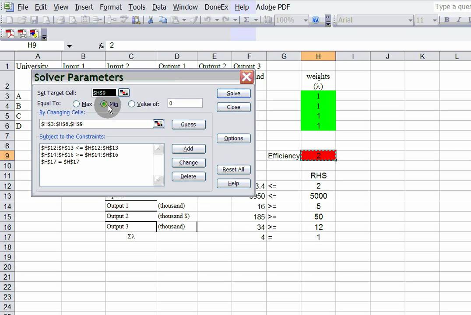Click the Guess button
471x315 pixels.
tap(189, 125)
